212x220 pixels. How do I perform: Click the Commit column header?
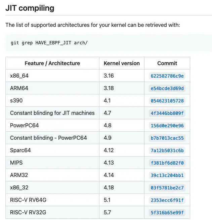pyautogui.click(x=167, y=63)
